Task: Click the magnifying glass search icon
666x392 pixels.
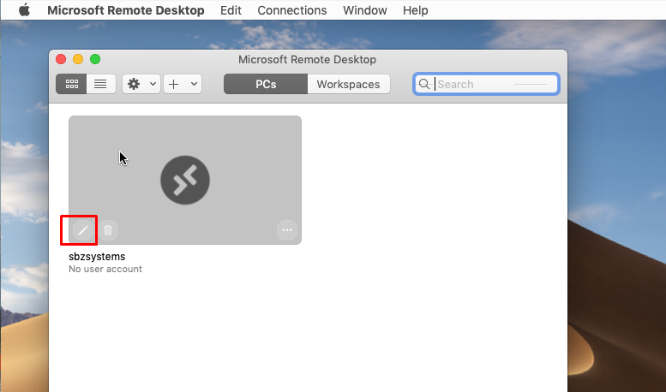Action: click(424, 84)
